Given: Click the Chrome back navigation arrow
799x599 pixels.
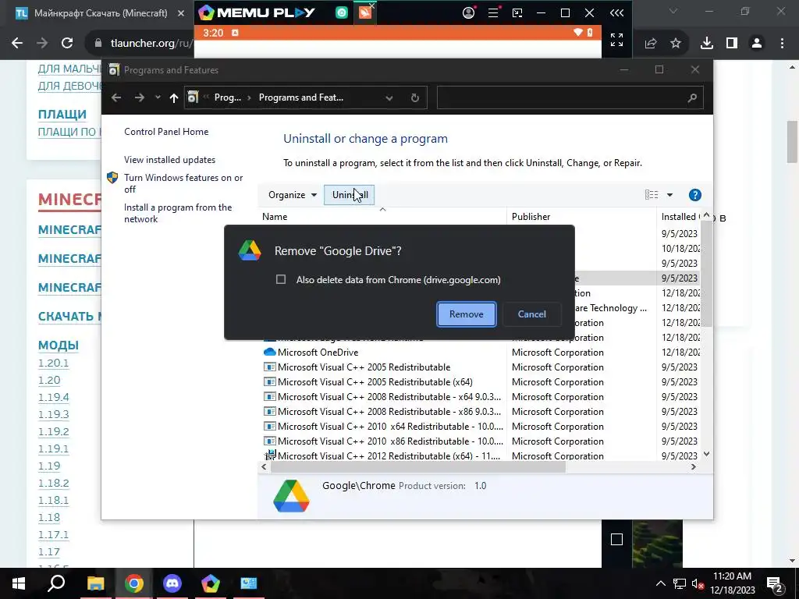Looking at the screenshot, I should pos(17,44).
